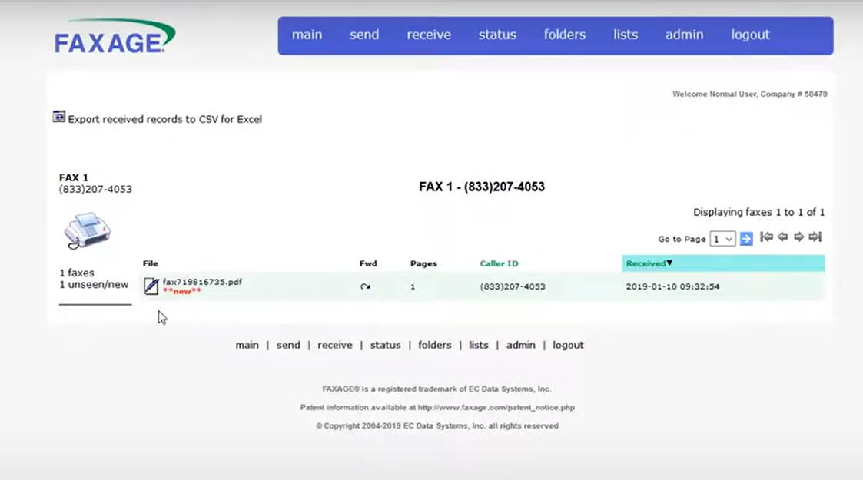Image resolution: width=863 pixels, height=480 pixels.
Task: Click the FAXAGE logo
Action: [x=114, y=35]
